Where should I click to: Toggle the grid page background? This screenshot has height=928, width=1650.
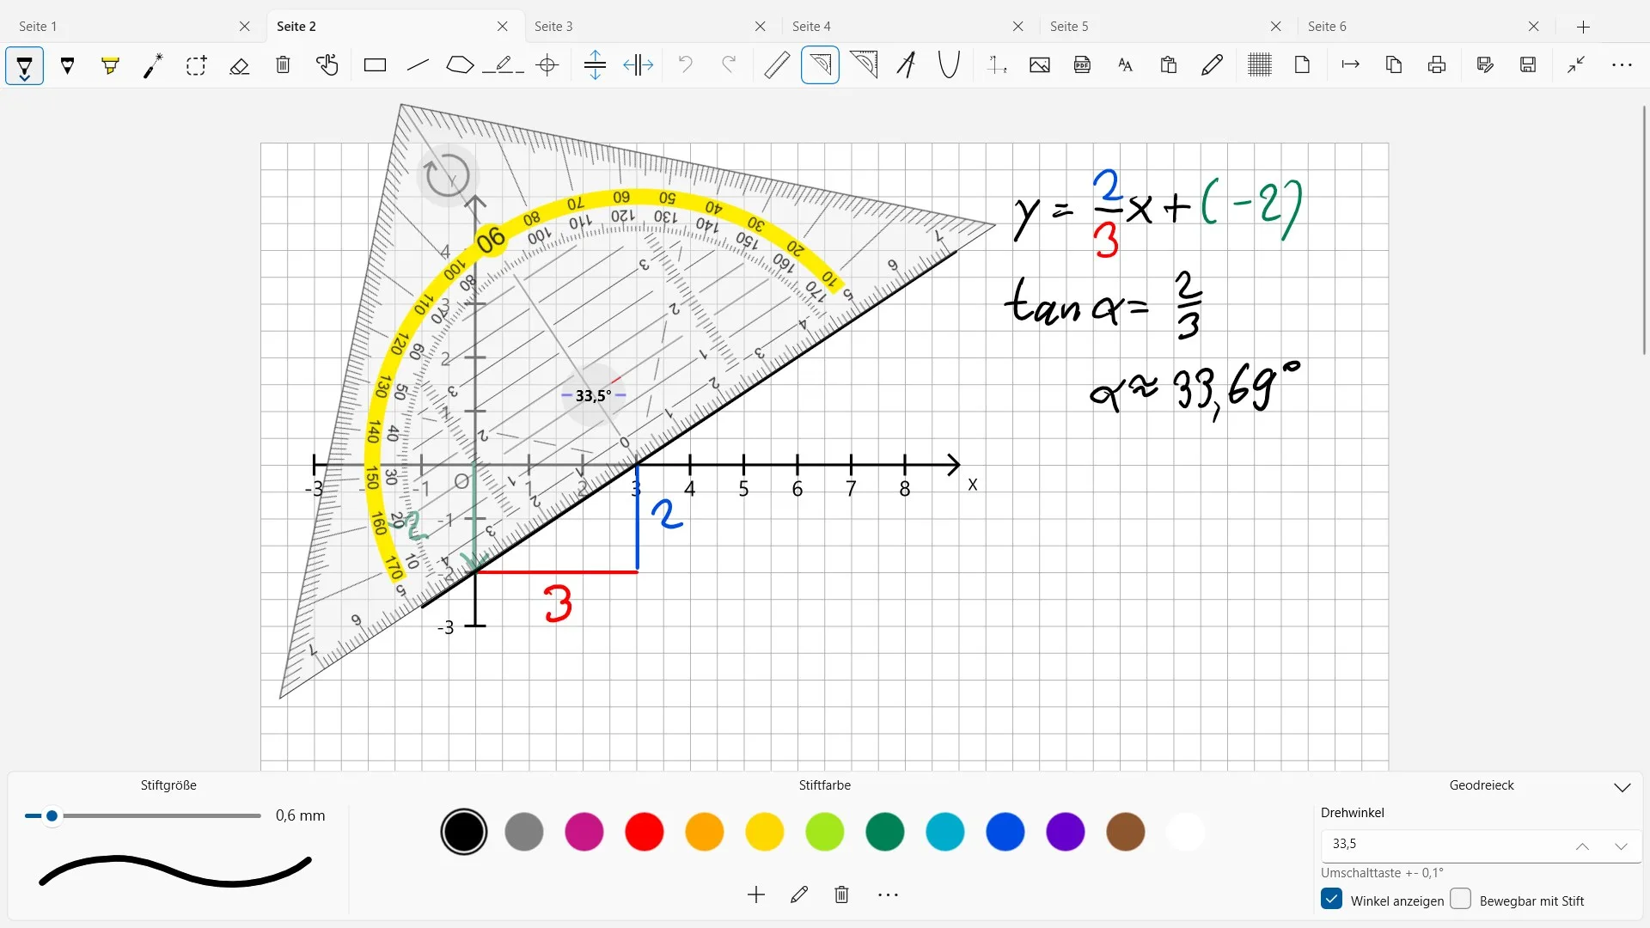[x=1260, y=65]
